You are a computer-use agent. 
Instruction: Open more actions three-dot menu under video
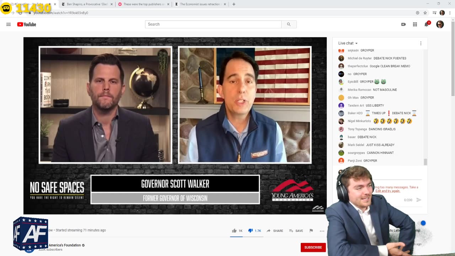pyautogui.click(x=322, y=231)
